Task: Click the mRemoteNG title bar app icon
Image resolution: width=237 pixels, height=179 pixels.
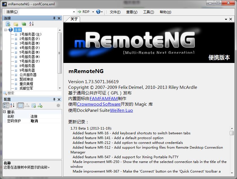Action: coord(5,4)
